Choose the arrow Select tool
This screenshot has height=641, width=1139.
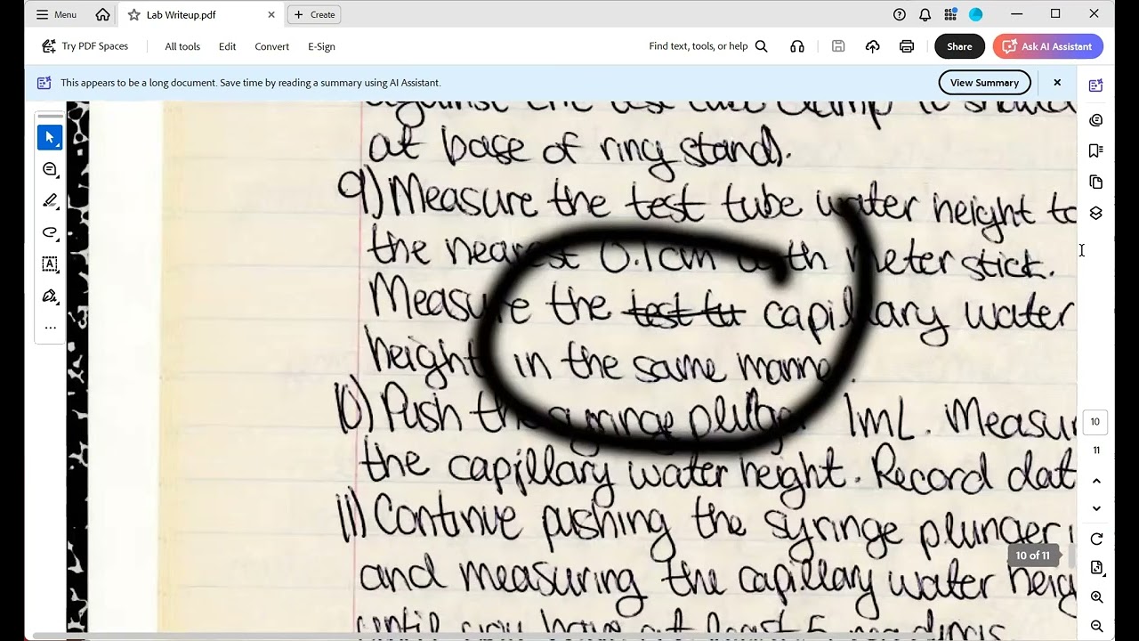pos(50,137)
